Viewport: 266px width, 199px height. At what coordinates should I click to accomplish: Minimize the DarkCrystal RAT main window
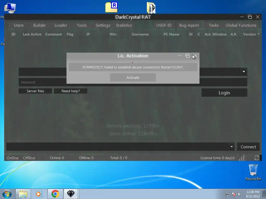pyautogui.click(x=242, y=17)
